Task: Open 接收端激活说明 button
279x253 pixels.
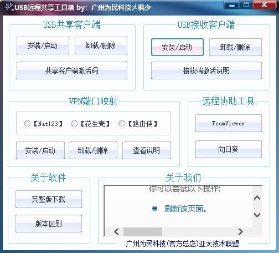Action: coord(206,70)
